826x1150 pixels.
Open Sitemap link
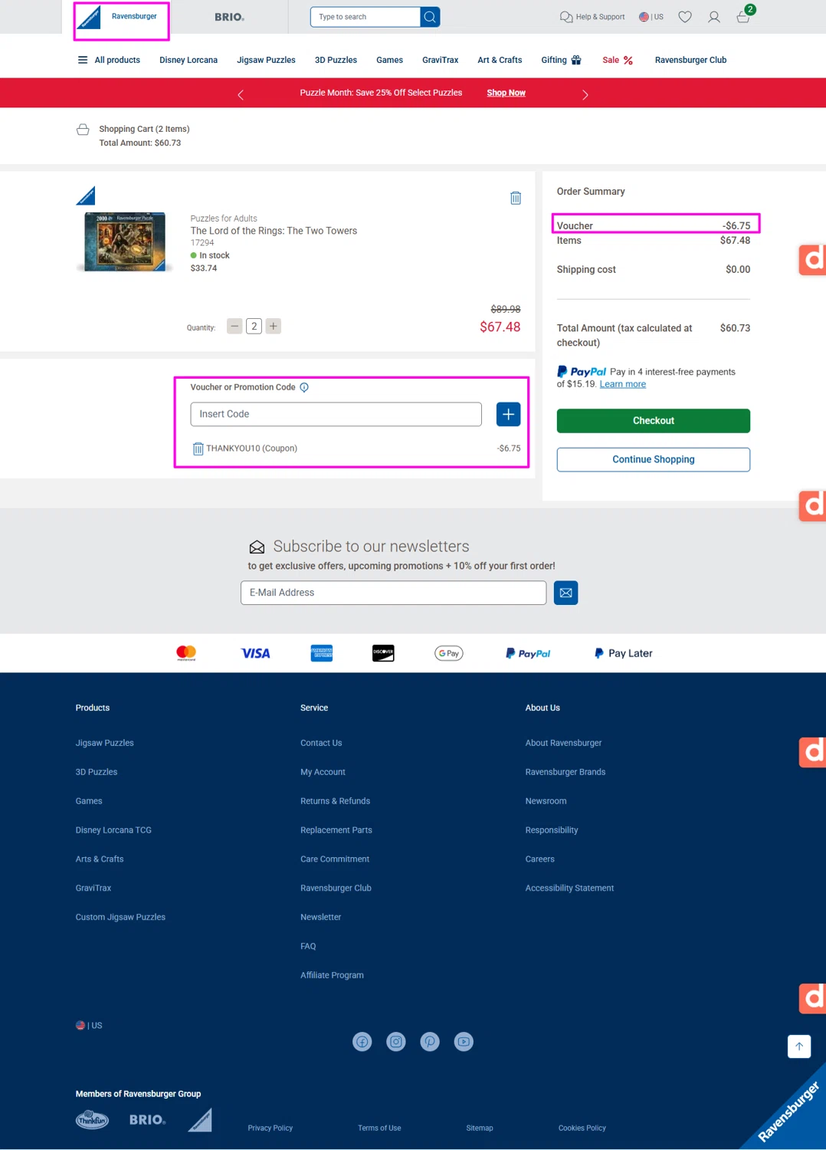click(x=480, y=1128)
